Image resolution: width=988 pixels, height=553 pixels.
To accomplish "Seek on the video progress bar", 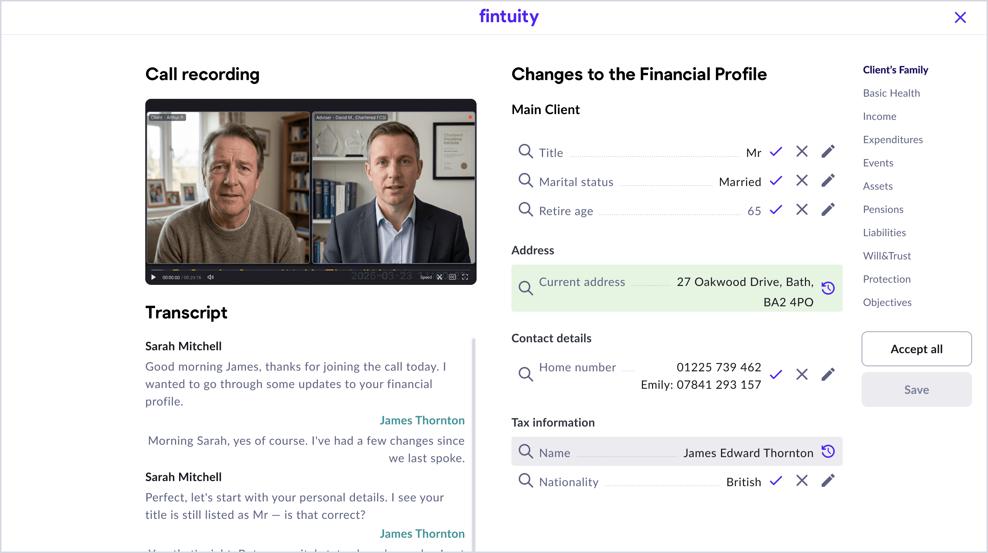I will pyautogui.click(x=311, y=270).
